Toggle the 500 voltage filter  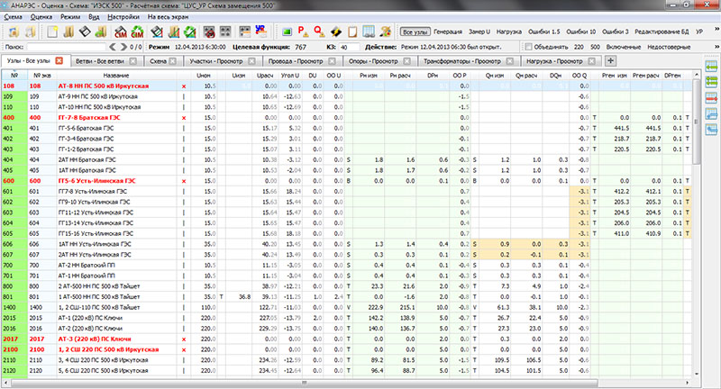coord(595,47)
